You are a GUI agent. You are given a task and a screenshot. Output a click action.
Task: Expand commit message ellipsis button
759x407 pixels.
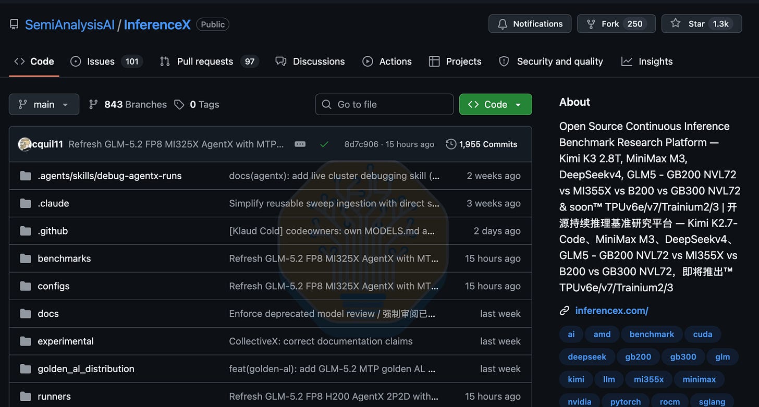tap(300, 144)
